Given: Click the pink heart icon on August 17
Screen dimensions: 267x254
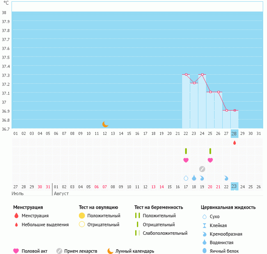Looking at the screenshot, I should tap(186, 160).
